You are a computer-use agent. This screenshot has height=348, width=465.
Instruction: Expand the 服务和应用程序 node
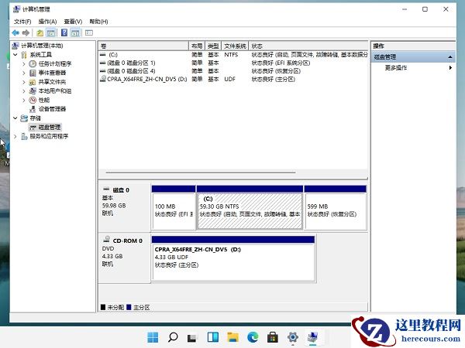pyautogui.click(x=15, y=136)
